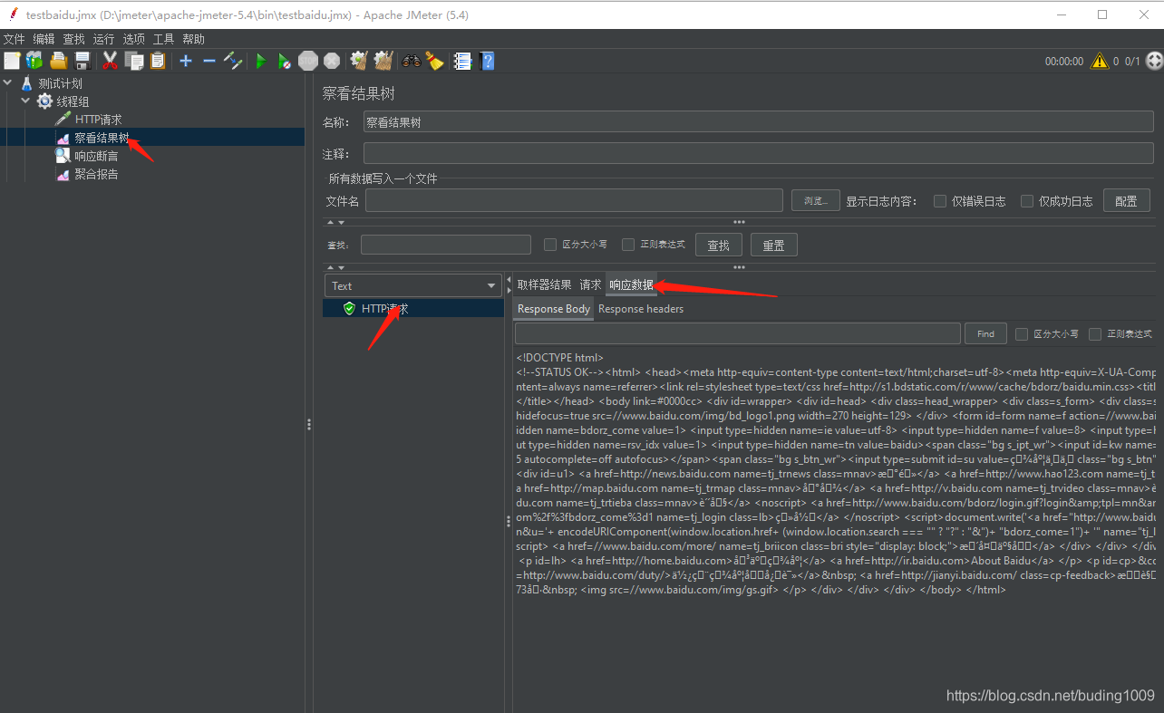Click the 配置 button
This screenshot has height=713, width=1164.
(1126, 200)
